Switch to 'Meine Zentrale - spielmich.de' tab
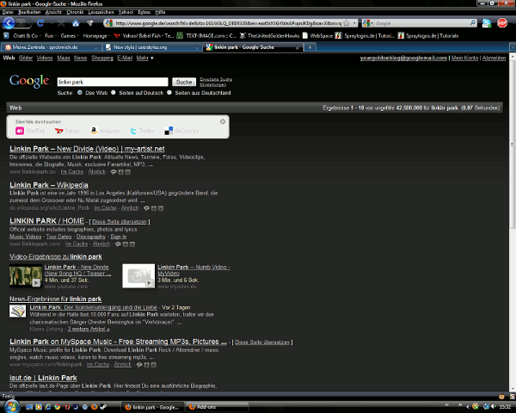The image size is (516, 413). (x=51, y=47)
